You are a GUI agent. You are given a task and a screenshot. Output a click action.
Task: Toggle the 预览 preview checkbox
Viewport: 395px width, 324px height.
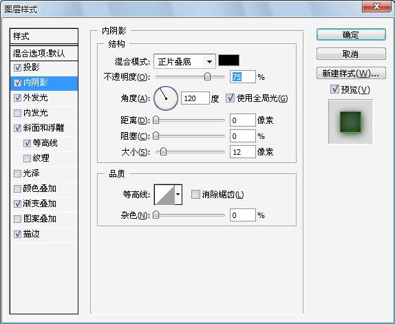(x=334, y=89)
